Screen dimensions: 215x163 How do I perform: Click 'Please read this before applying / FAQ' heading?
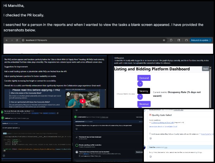(36, 90)
